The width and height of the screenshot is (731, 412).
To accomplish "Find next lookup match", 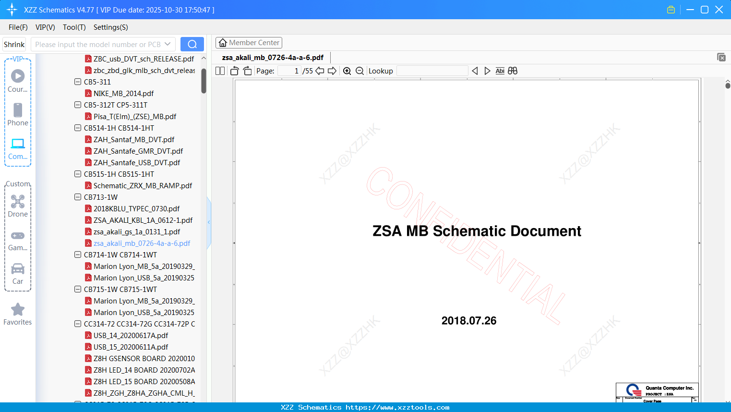I will (x=487, y=71).
